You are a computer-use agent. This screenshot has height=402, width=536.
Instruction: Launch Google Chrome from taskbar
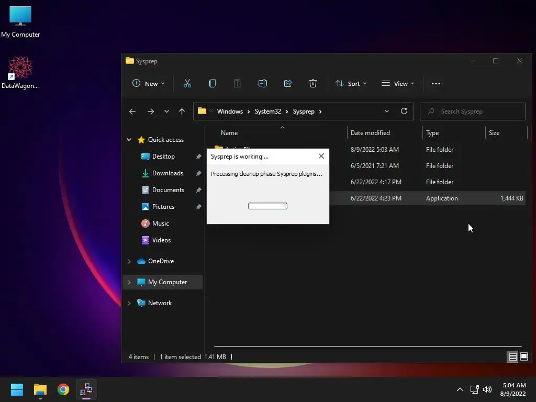point(63,389)
